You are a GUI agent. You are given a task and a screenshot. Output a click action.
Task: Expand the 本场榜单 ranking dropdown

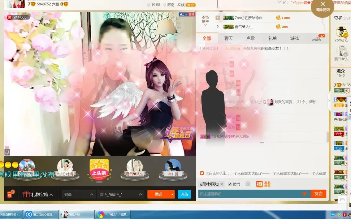click(205, 21)
